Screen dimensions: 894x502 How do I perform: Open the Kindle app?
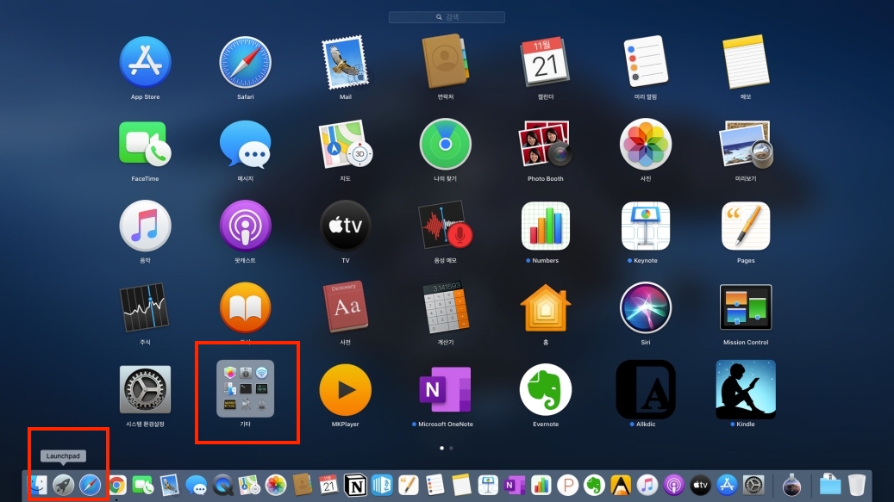coord(746,389)
